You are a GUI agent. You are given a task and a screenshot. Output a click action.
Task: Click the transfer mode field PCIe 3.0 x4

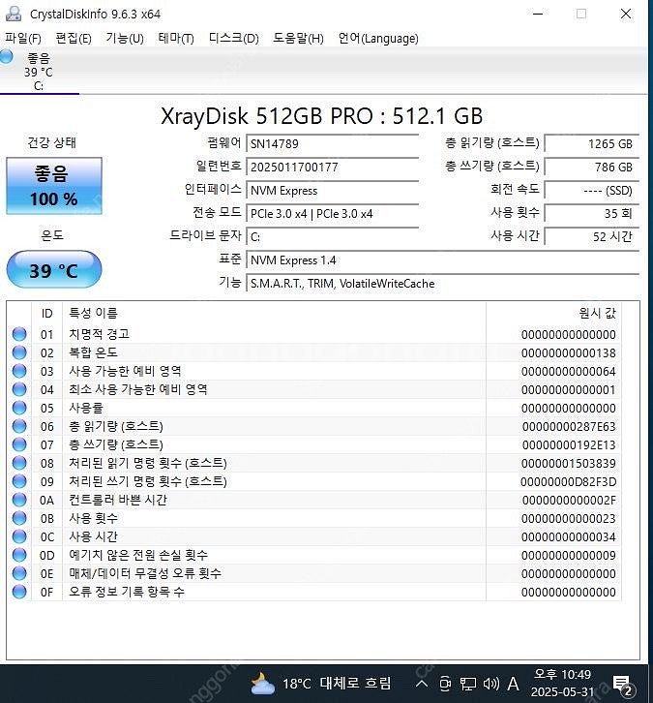click(x=333, y=214)
